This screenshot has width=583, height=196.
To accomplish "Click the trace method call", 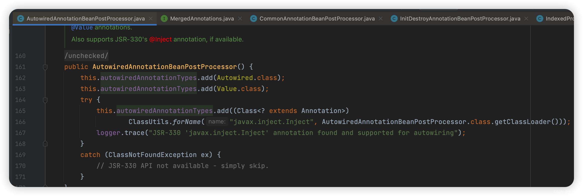I will click(x=135, y=133).
